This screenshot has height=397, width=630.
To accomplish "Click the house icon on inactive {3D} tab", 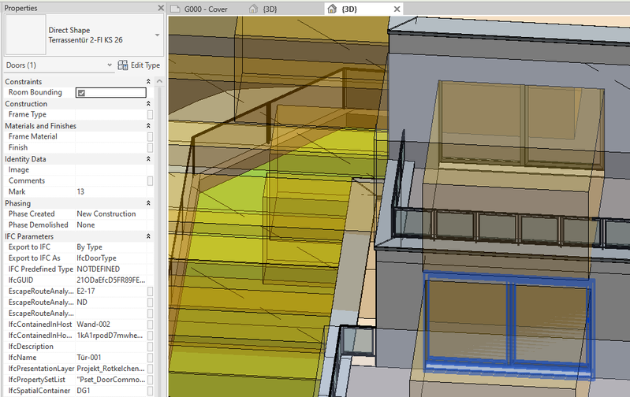I will tap(253, 9).
